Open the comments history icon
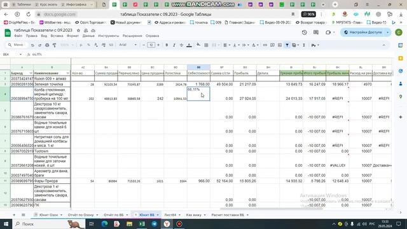 pyautogui.click(x=315, y=32)
